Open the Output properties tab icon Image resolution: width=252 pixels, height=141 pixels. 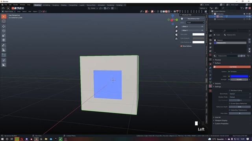coord(210,43)
